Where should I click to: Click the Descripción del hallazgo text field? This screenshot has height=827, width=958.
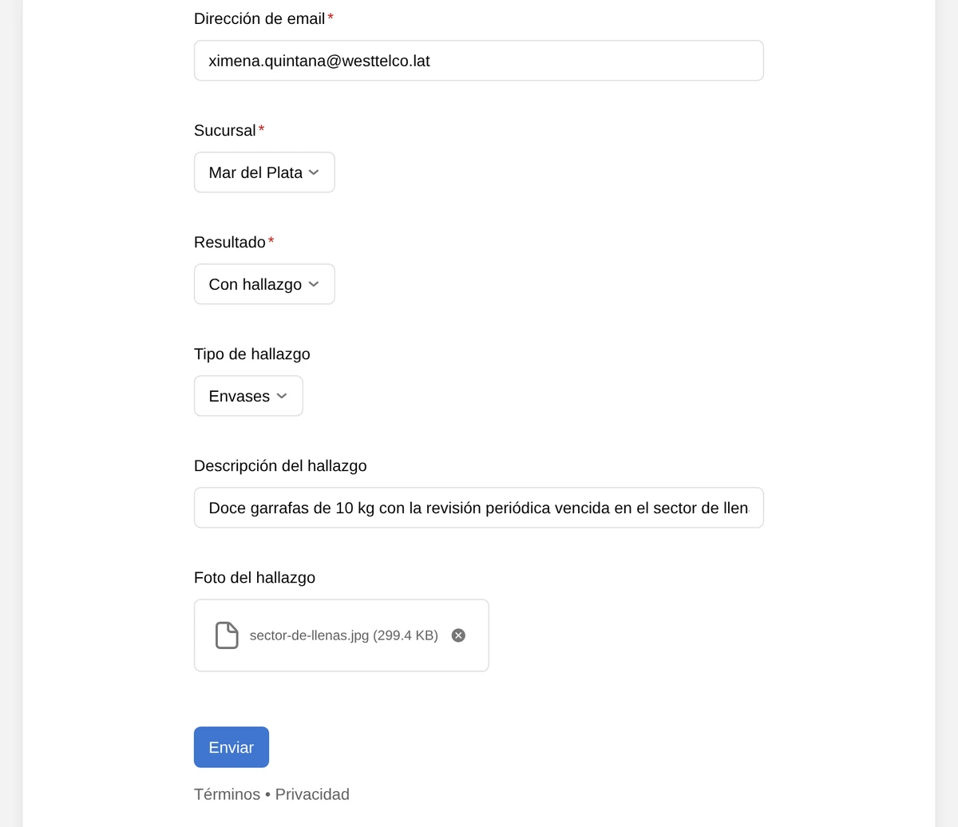[x=479, y=508]
